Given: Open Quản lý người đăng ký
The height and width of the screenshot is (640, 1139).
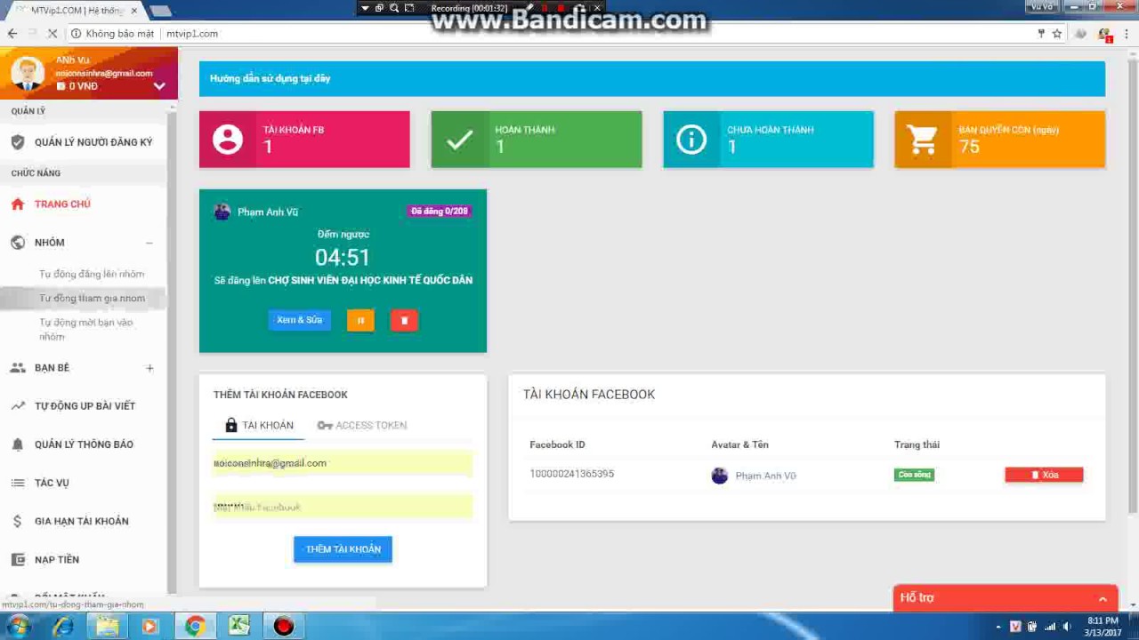Looking at the screenshot, I should 93,142.
